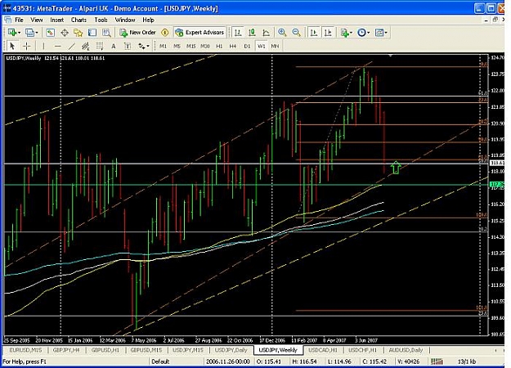The height and width of the screenshot is (368, 511).
Task: Open the MetaEditor yellow diamond icon
Action: tap(165, 33)
